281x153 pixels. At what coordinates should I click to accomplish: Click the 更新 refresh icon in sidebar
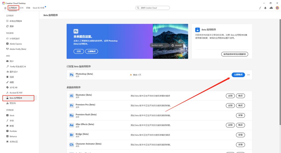point(7,26)
